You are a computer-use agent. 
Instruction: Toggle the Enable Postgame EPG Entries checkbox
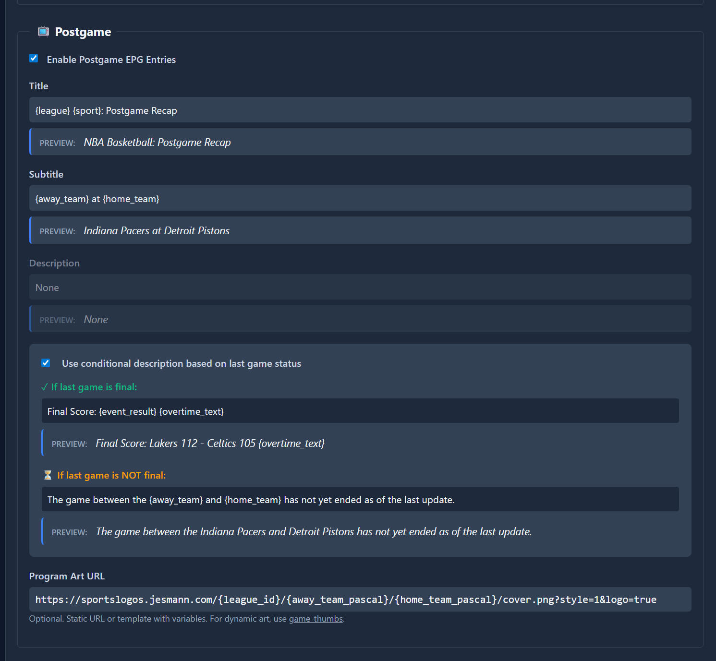click(34, 59)
